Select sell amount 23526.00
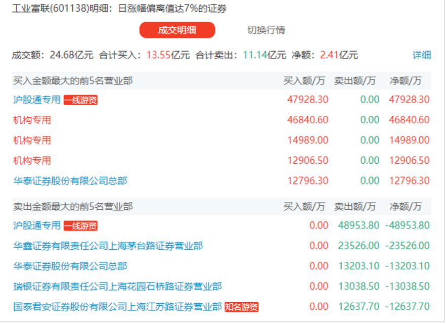Image resolution: width=446 pixels, height=324 pixels. (x=359, y=246)
